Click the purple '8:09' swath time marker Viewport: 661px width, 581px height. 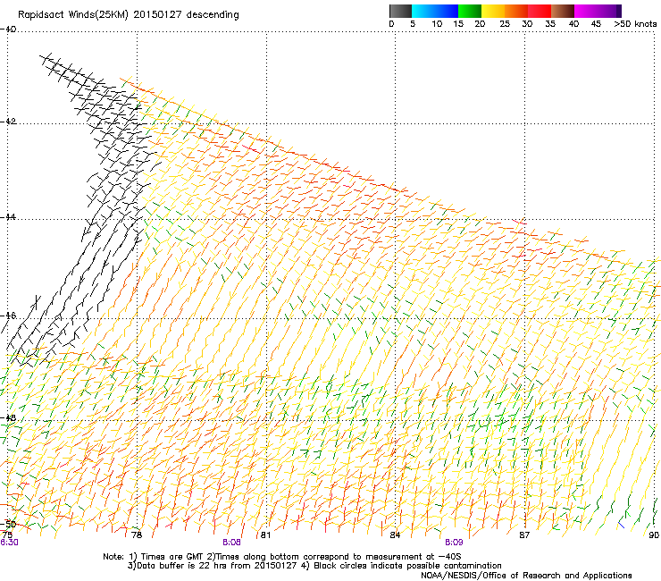(x=454, y=543)
